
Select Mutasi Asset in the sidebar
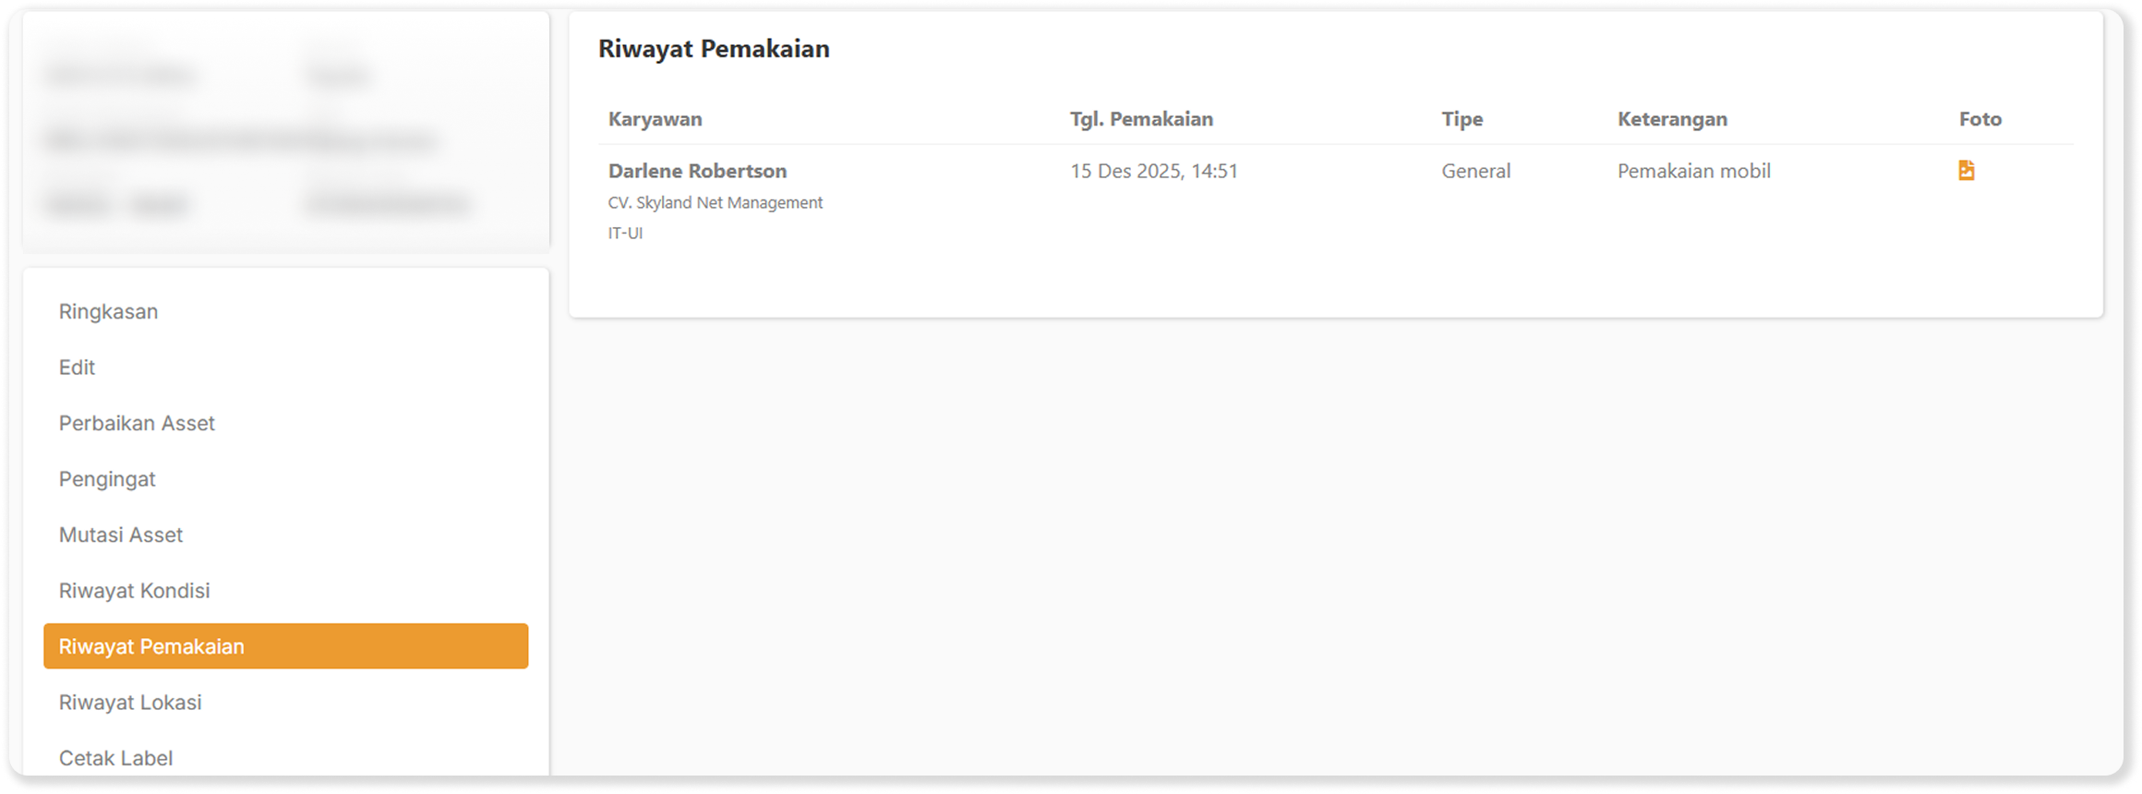coord(120,534)
